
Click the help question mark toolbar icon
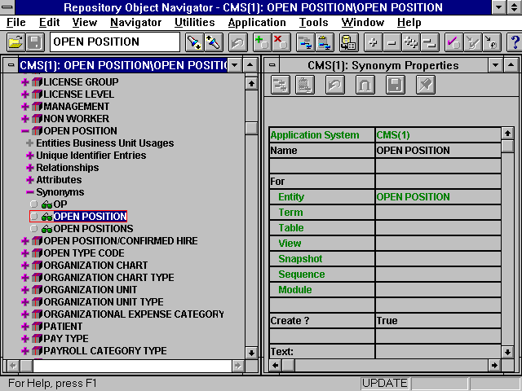514,42
